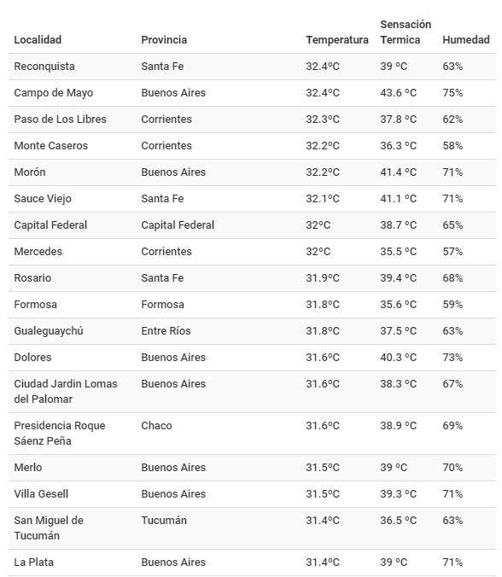Viewport: 502px width, 577px height.
Task: Select Chaco province cell
Action: coord(156,426)
